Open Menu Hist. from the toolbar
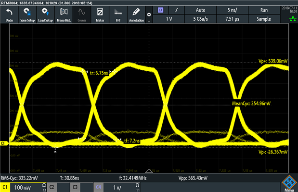298x192 pixels. point(64,14)
